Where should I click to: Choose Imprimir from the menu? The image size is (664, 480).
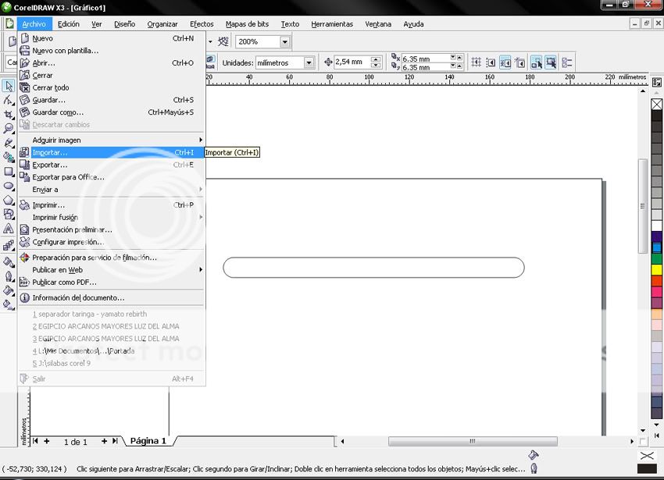coord(110,204)
